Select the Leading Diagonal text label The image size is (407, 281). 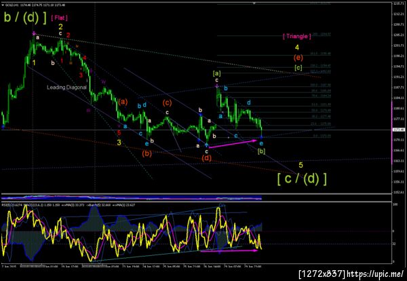66,88
